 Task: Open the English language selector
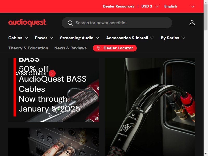(179, 6)
